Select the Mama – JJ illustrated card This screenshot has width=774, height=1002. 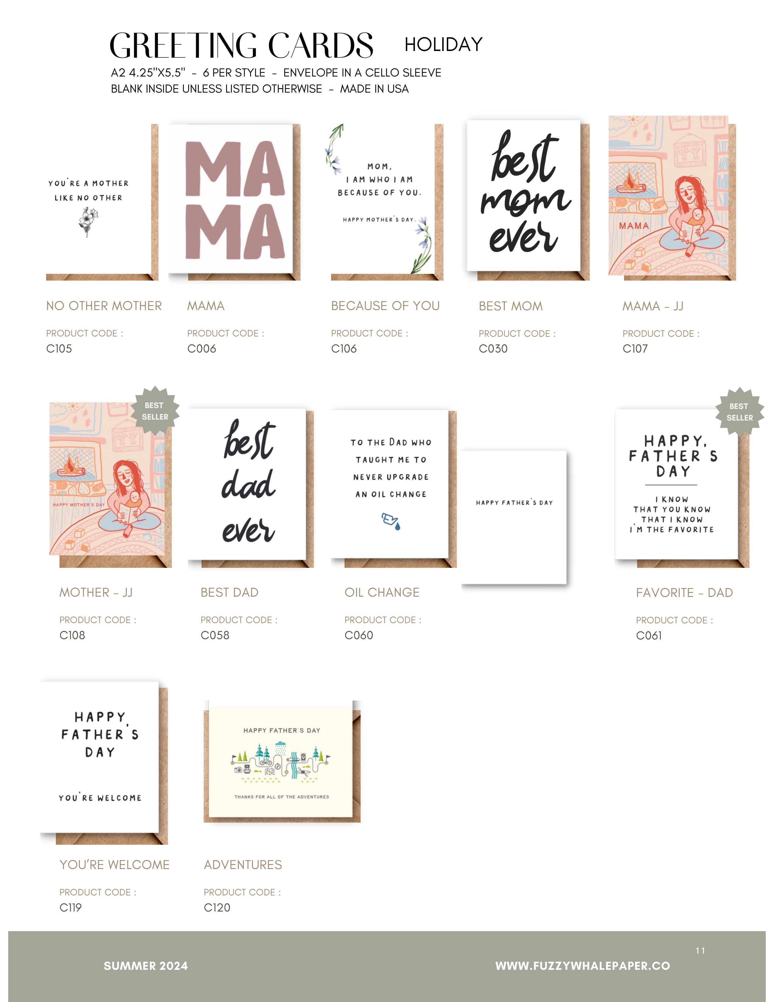[672, 198]
